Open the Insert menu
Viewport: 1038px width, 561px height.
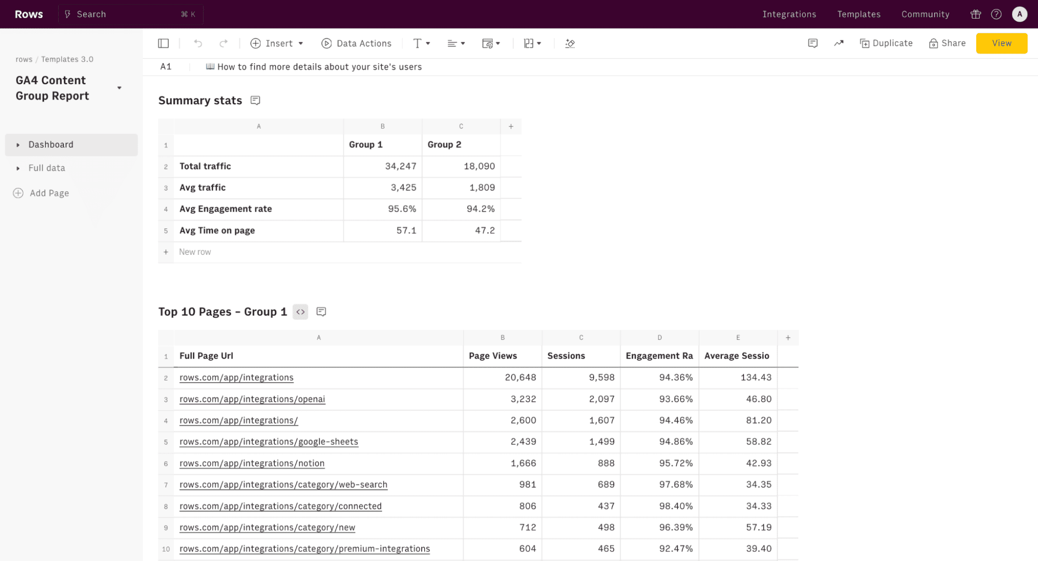(277, 44)
